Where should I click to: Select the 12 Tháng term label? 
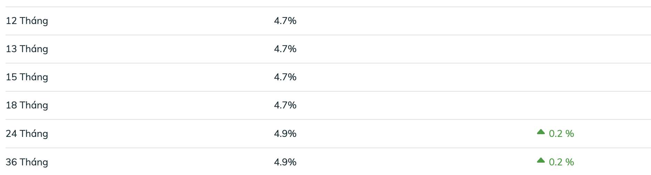[x=27, y=21]
